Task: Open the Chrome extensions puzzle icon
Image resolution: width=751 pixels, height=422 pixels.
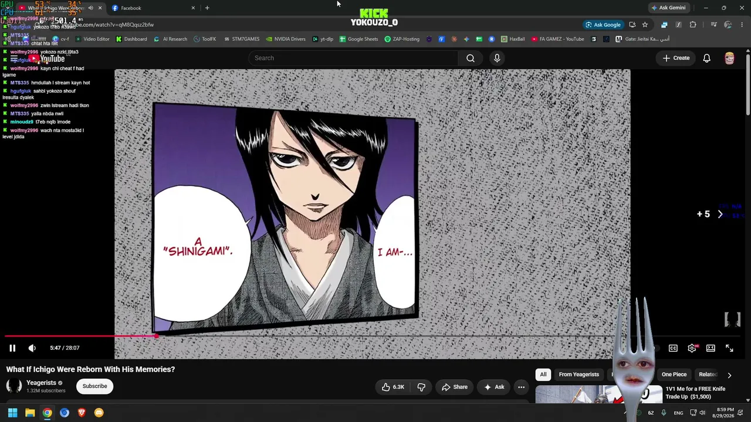Action: click(x=693, y=25)
